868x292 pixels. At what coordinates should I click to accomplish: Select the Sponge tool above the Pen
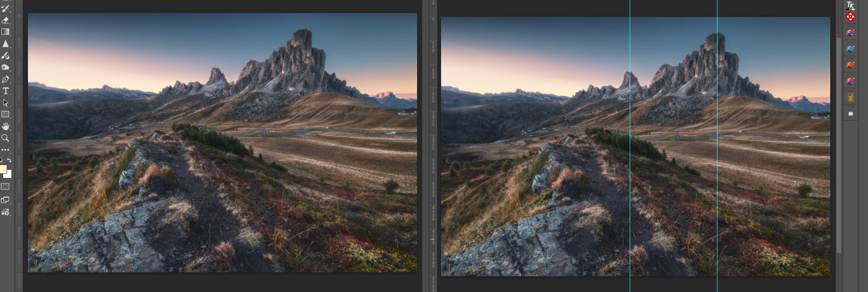(5, 67)
